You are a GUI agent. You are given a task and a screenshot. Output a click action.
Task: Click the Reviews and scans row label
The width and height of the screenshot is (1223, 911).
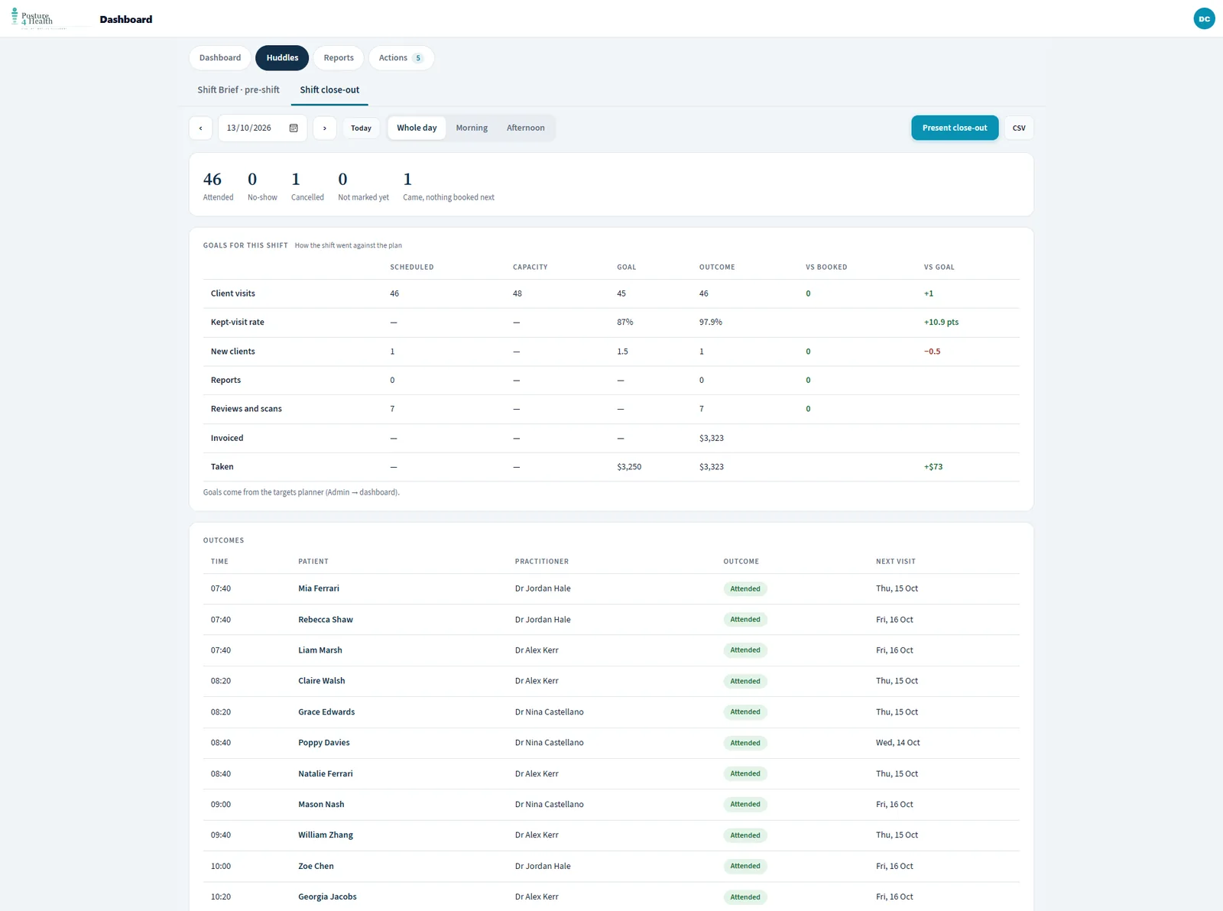(x=246, y=409)
